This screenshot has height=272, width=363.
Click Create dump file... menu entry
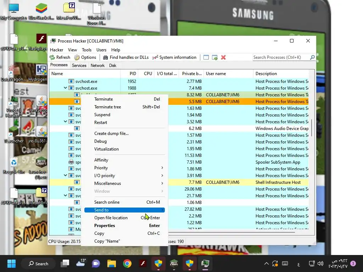(125, 134)
